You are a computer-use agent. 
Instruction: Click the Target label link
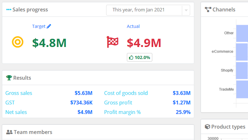pos(38,26)
